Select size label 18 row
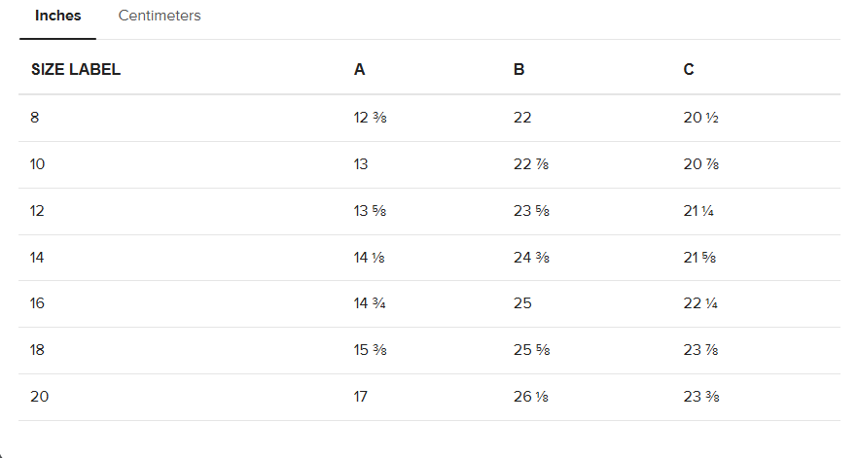Viewport: 858px width, 458px height. pos(430,350)
